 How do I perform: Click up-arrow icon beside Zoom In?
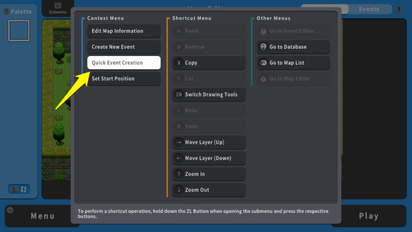pos(179,174)
